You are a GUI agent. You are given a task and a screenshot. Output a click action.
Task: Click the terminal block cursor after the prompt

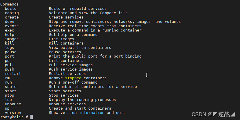coord(31,117)
